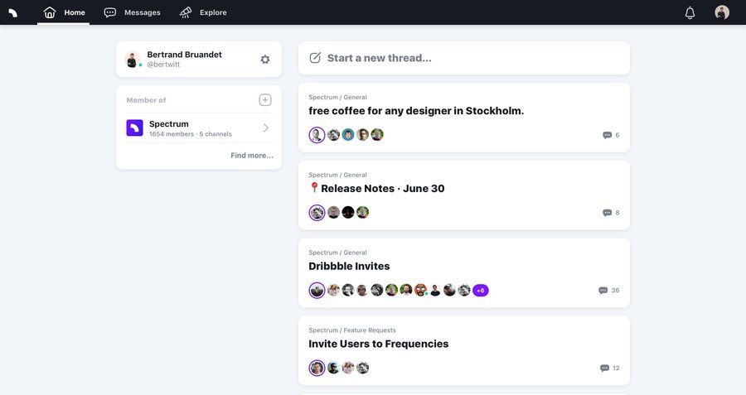This screenshot has width=746, height=395.
Task: Click first participant avatar on free coffee thread
Action: click(x=317, y=135)
